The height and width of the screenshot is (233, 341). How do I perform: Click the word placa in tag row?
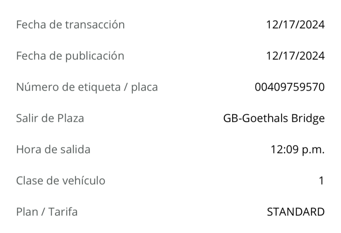144,87
